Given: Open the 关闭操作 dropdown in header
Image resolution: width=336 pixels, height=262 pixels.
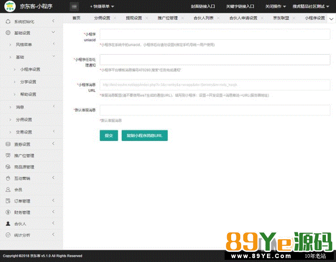Looking at the screenshot, I should [x=275, y=7].
